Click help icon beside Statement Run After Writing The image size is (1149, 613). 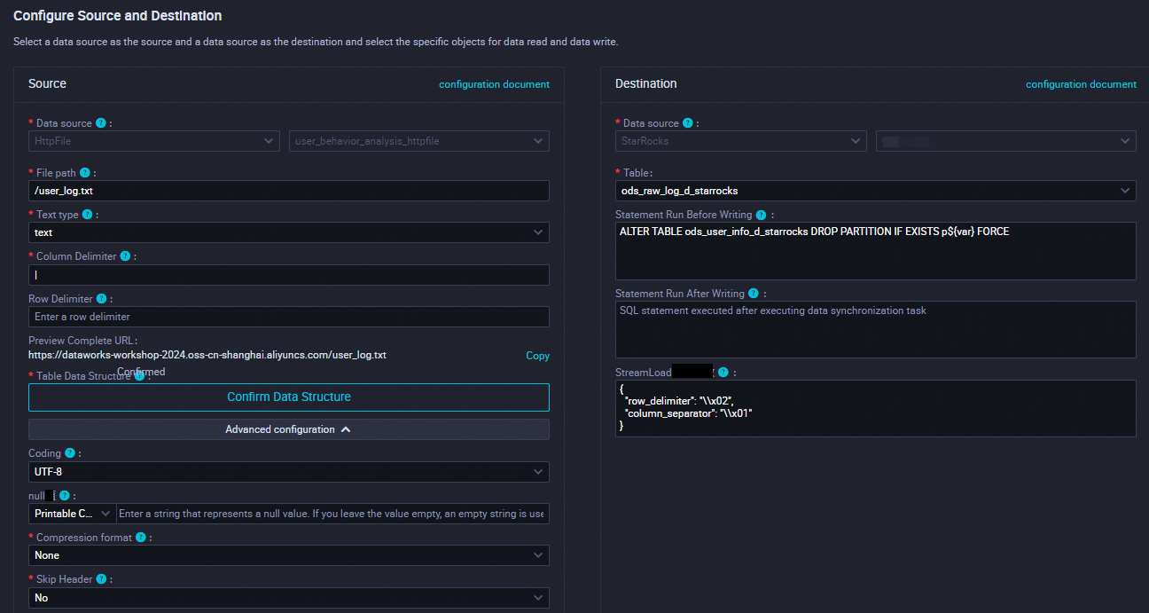[754, 294]
